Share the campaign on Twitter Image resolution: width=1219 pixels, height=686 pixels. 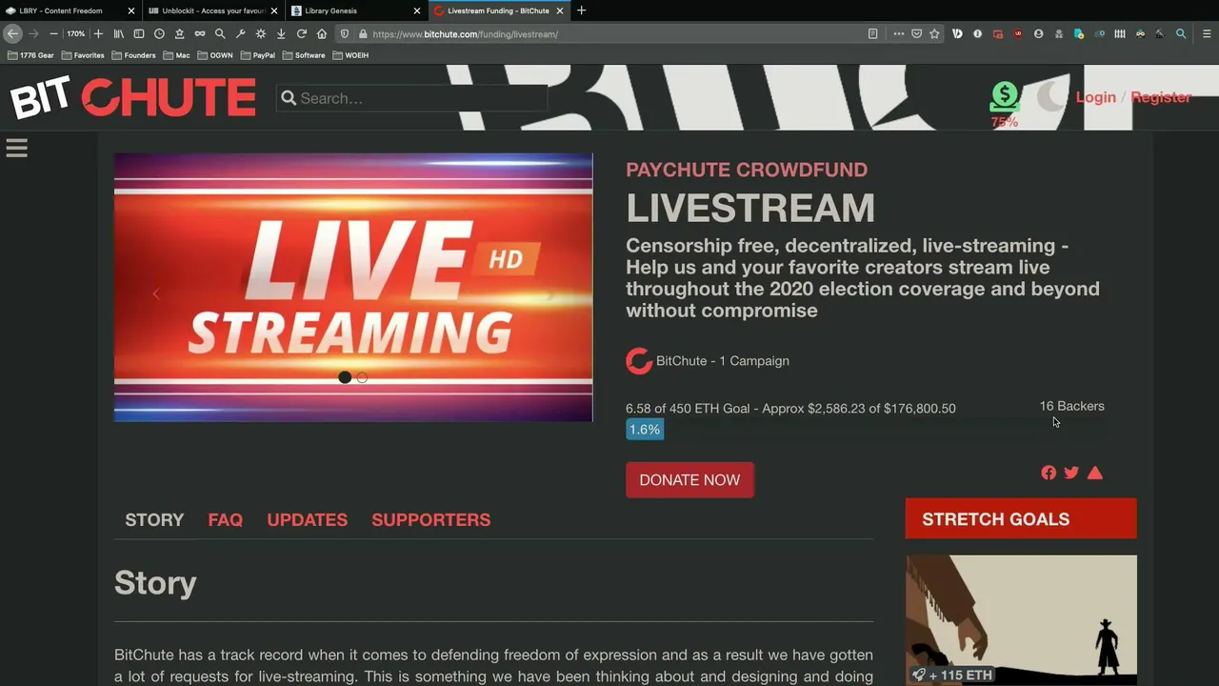coord(1071,473)
